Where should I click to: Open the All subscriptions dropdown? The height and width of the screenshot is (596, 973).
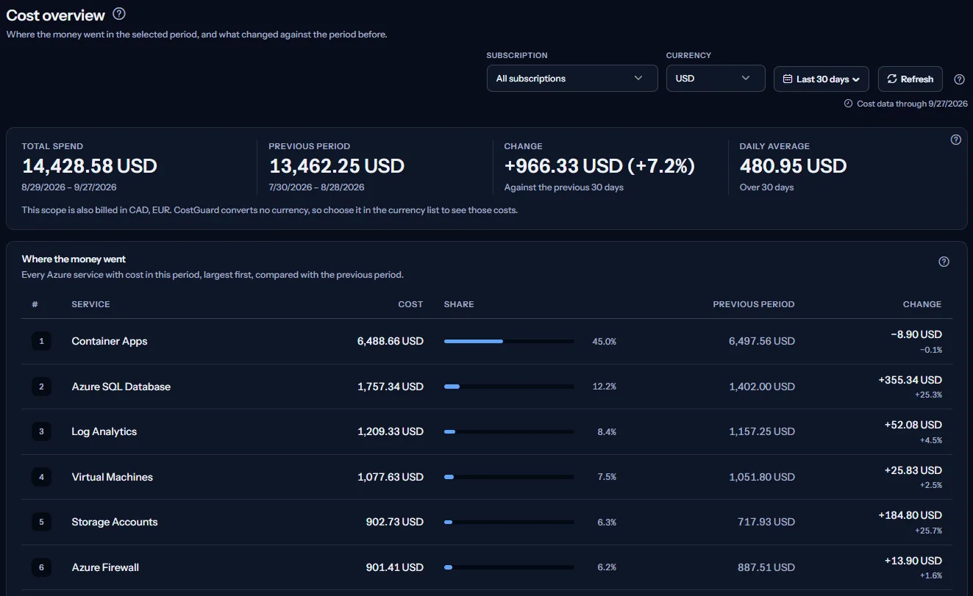(572, 79)
